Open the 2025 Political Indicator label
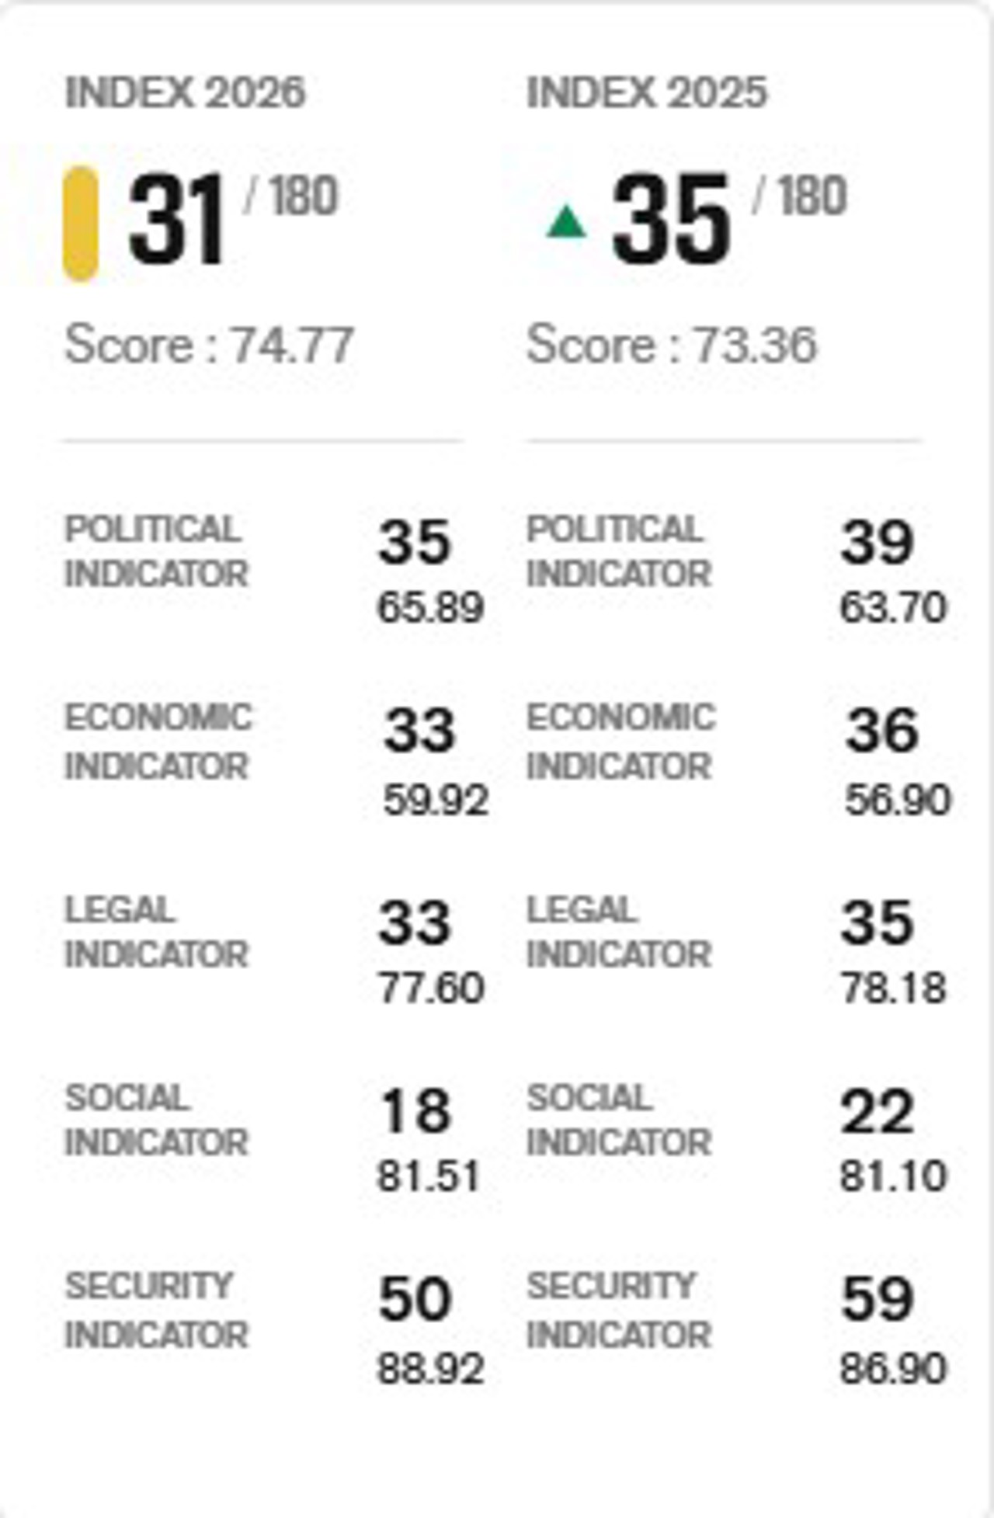Viewport: 994px width, 1518px height. pos(619,551)
